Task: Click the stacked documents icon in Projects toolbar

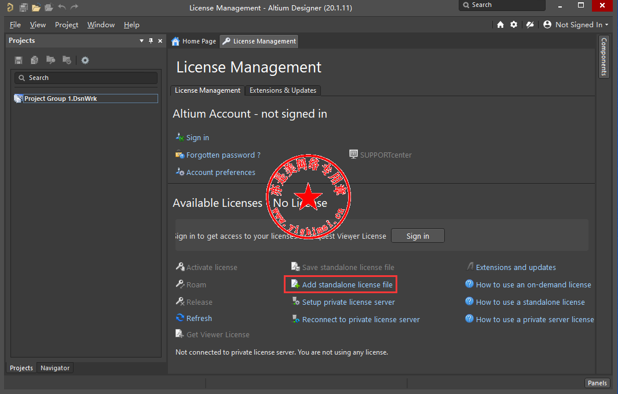Action: 35,60
